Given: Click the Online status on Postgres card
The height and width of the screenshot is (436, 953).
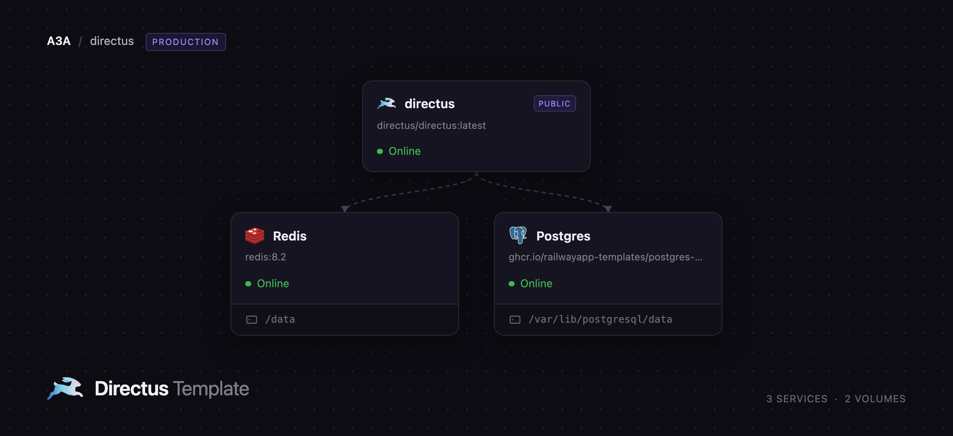Looking at the screenshot, I should [536, 283].
